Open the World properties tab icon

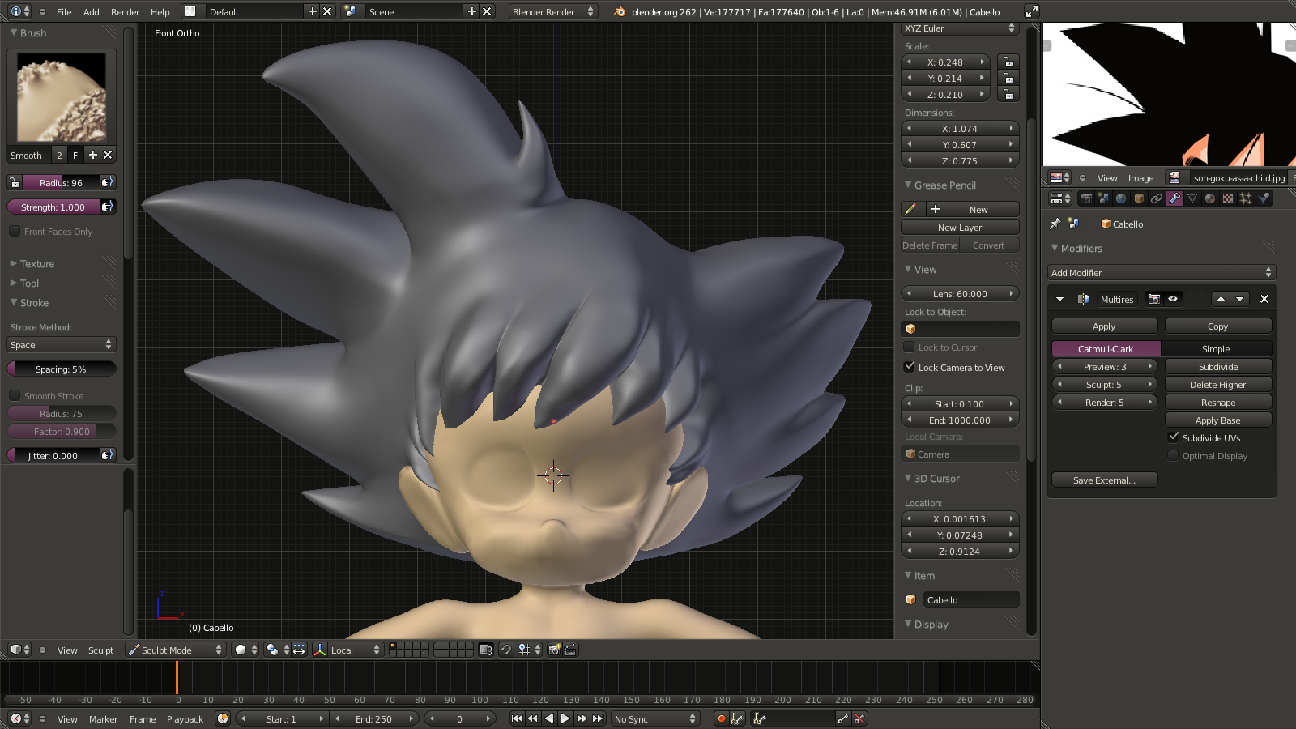tap(1121, 198)
